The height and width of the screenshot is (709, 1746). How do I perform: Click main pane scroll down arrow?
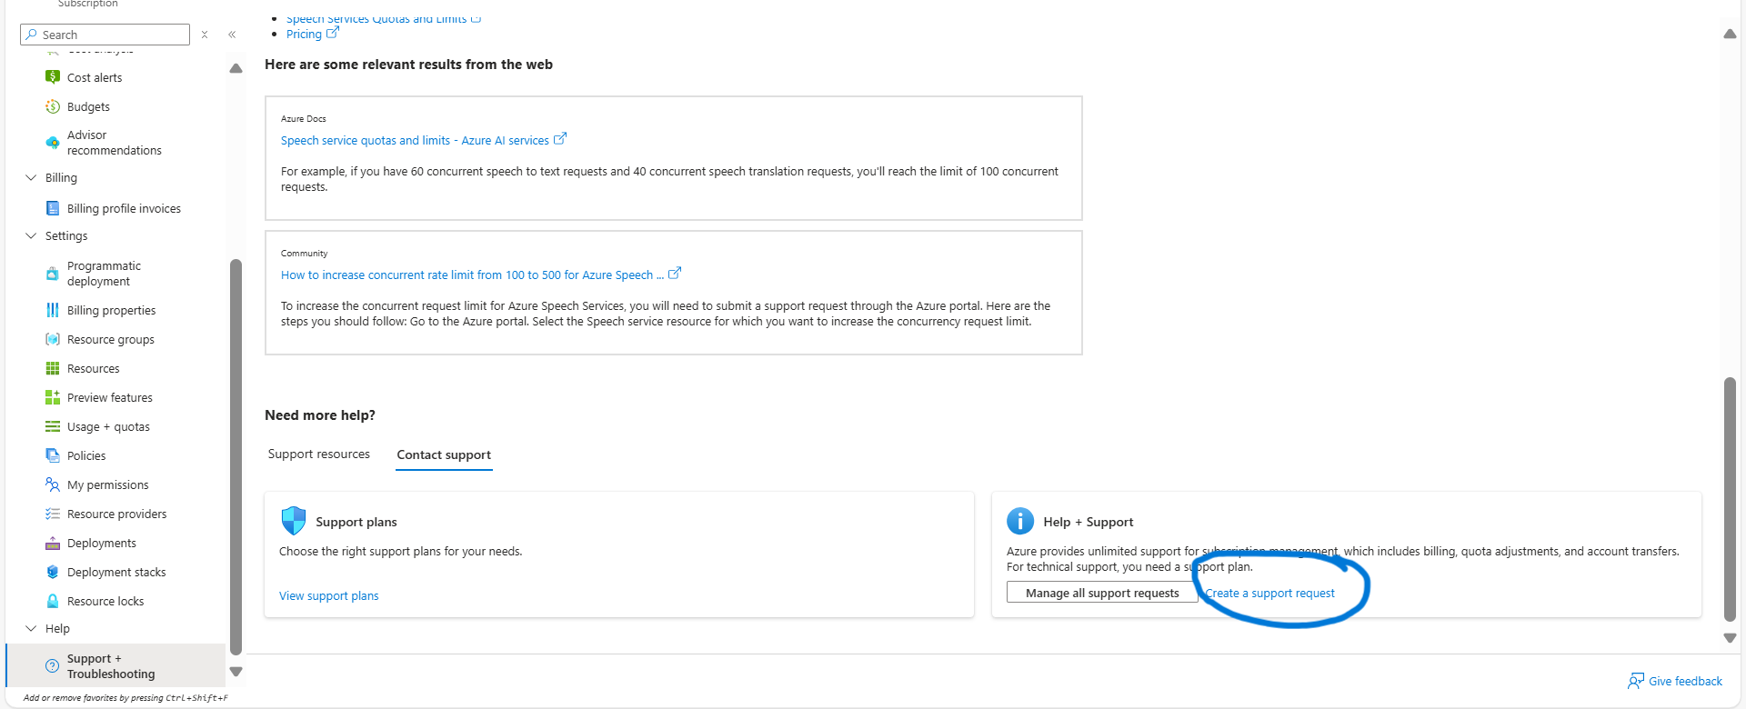[x=1730, y=638]
